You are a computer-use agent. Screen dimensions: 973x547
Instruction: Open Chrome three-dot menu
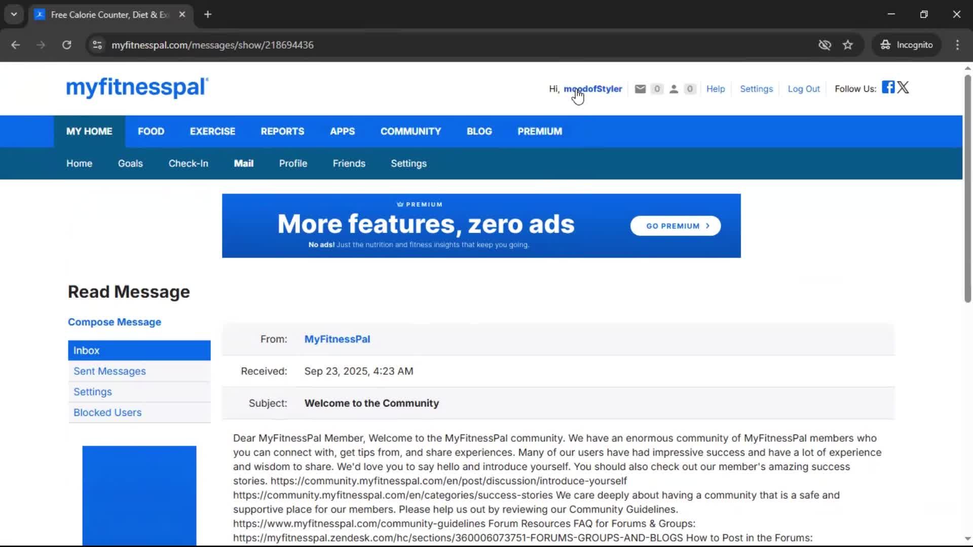click(x=957, y=45)
